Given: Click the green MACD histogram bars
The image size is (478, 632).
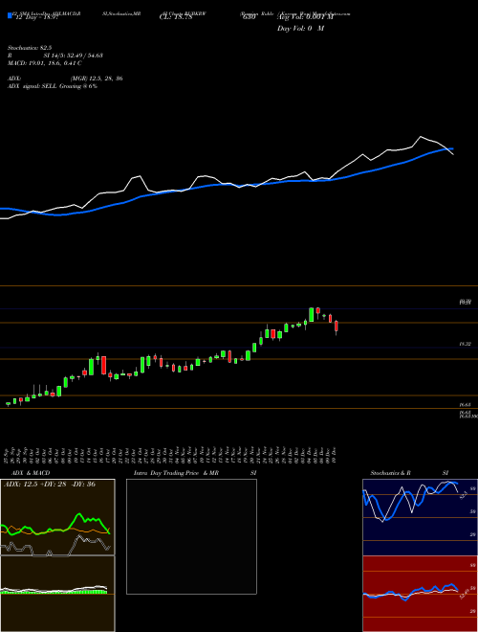Looking at the screenshot, I should (54, 592).
